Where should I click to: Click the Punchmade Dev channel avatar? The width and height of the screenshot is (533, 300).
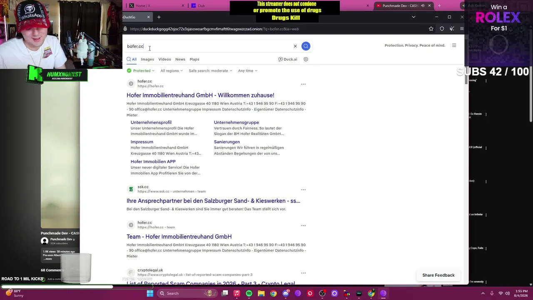(x=45, y=241)
